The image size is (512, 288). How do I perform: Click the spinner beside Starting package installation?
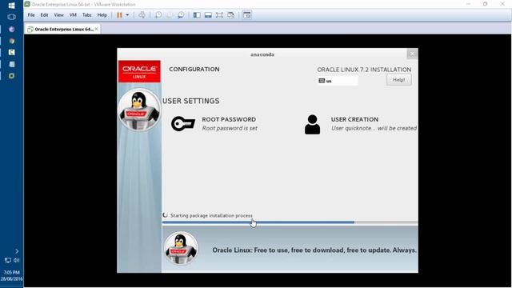pyautogui.click(x=166, y=215)
